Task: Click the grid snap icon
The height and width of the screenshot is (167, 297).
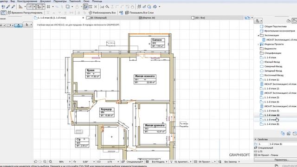Action: tap(48, 7)
